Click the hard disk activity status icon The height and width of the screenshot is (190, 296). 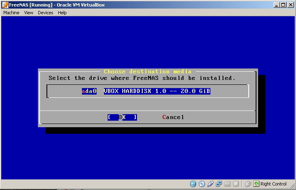(193, 184)
